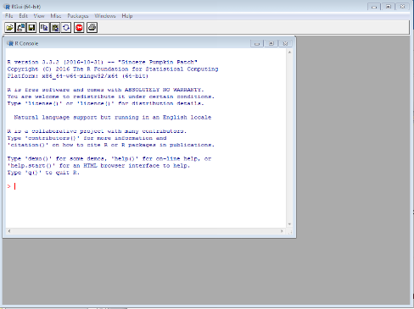Open the Windows menu
Image resolution: width=414 pixels, height=309 pixels.
[x=105, y=16]
